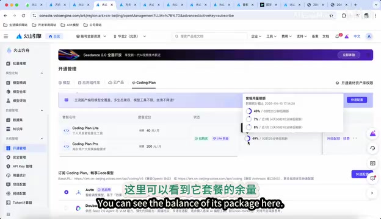Click the 快速配置 button in the purple banner

[357, 100]
